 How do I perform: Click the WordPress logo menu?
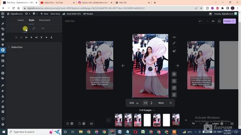coord(3,14)
